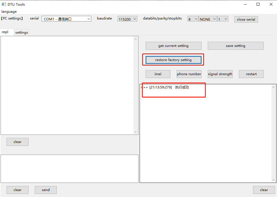Query the phone number

(189, 74)
